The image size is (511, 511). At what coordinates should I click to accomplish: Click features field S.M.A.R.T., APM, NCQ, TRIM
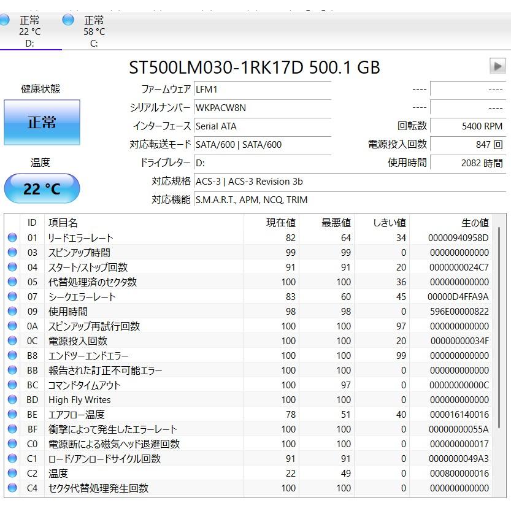pos(350,199)
